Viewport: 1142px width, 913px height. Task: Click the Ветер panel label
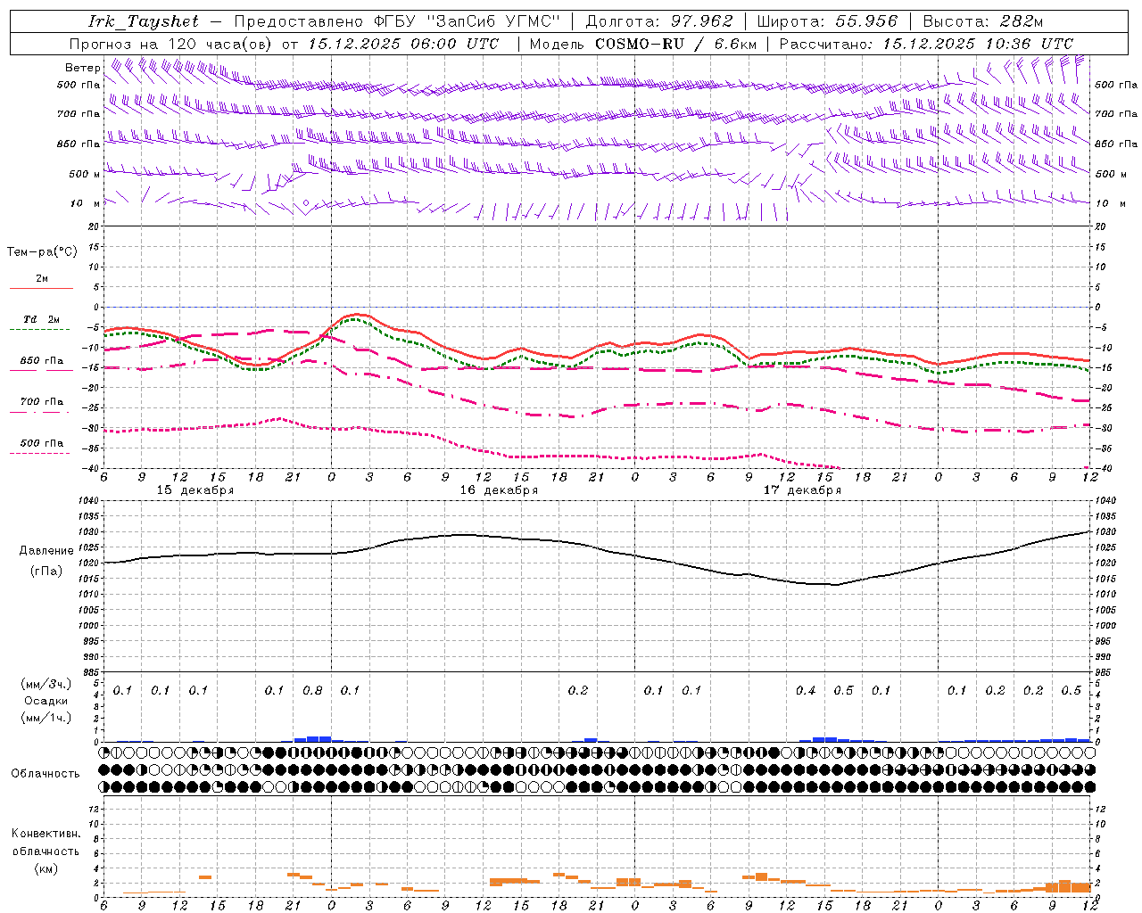tap(83, 68)
